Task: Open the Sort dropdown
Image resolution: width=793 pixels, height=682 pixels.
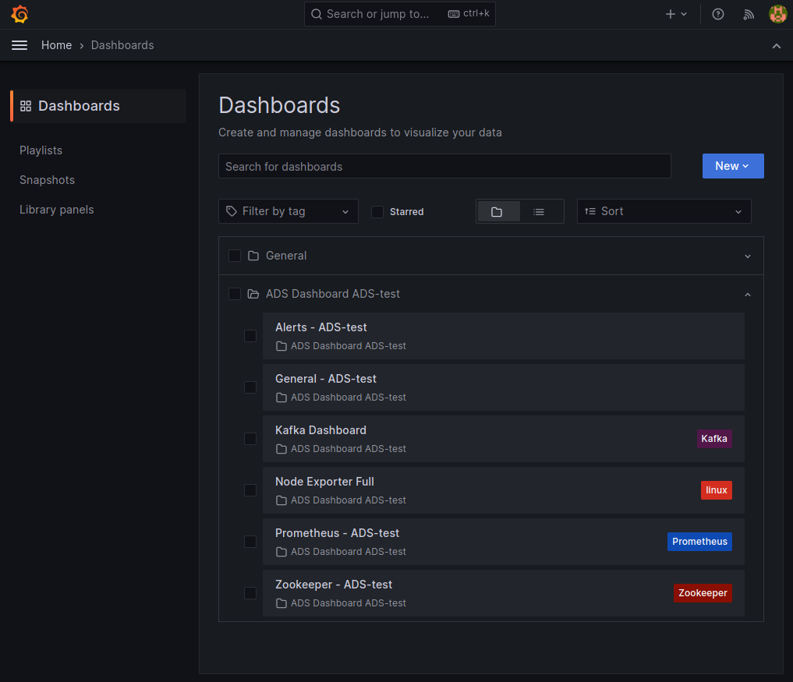Action: pyautogui.click(x=664, y=211)
